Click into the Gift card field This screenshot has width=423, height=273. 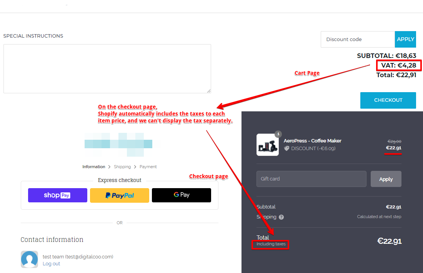point(311,179)
